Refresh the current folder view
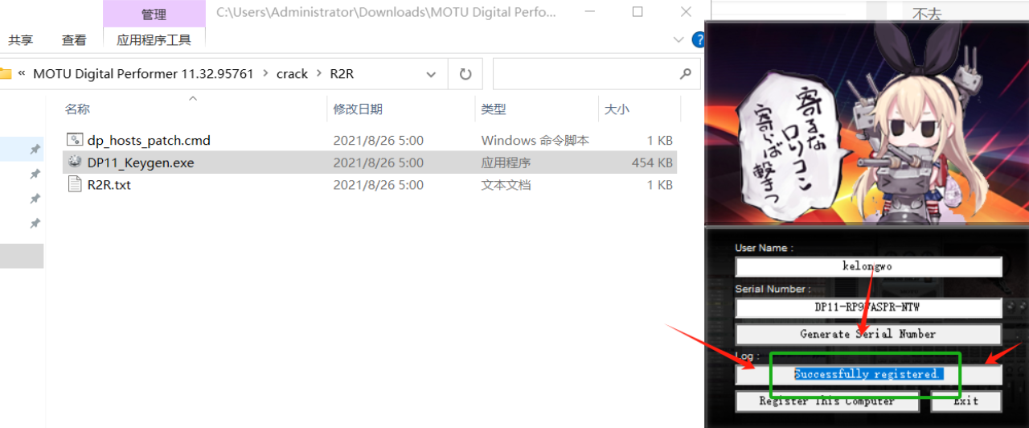The height and width of the screenshot is (428, 1029). 465,74
